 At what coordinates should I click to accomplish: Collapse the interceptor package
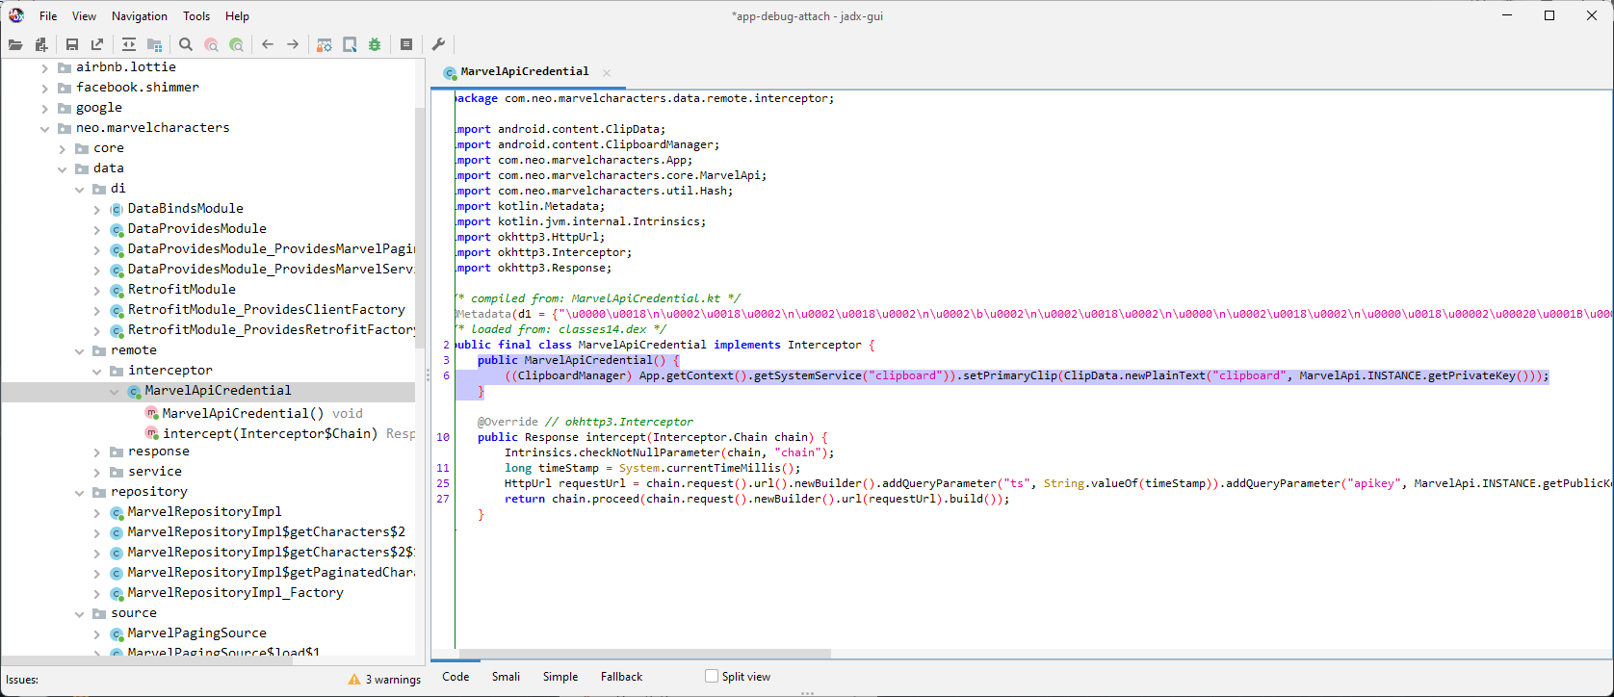(x=97, y=371)
